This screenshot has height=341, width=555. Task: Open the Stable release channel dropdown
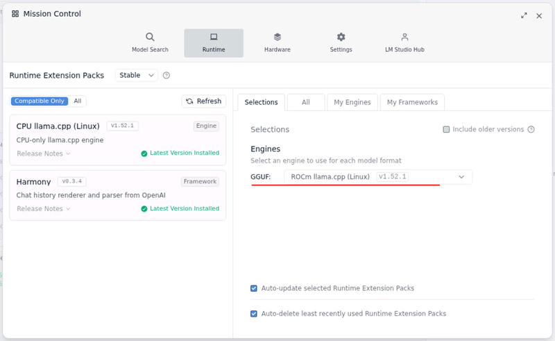click(137, 75)
